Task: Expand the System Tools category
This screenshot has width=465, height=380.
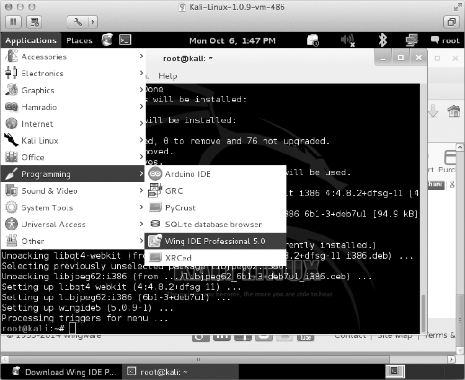Action: [47, 207]
